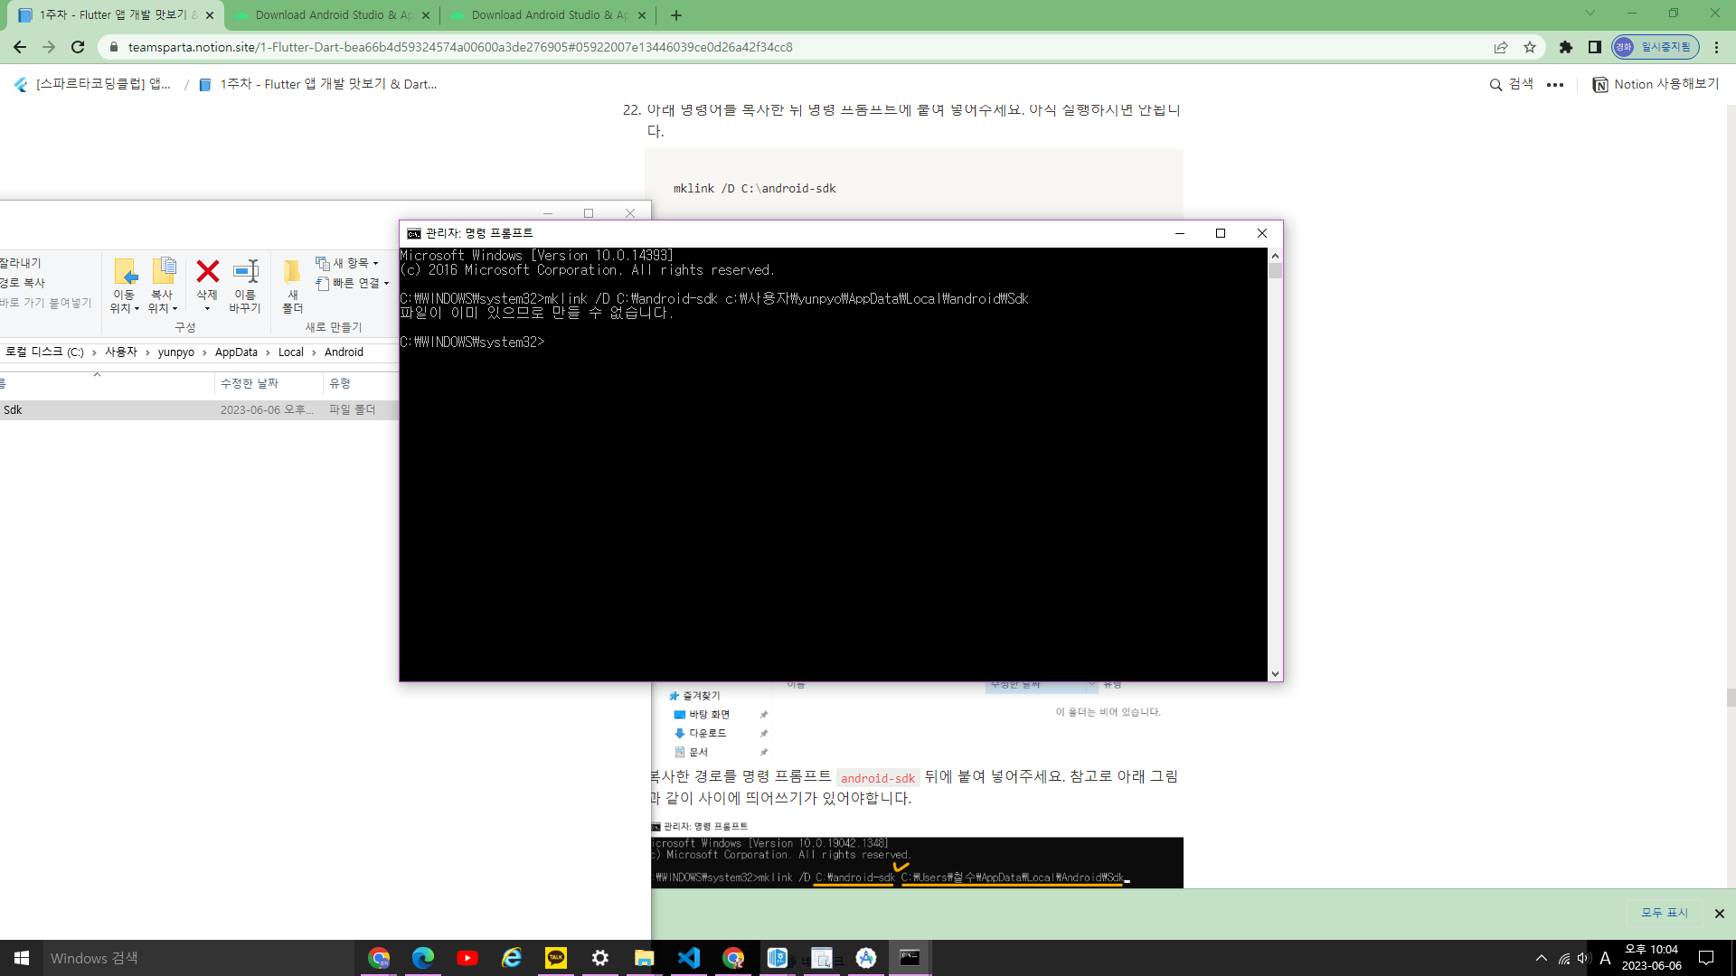
Task: Bookmark the page with the star icon
Action: coord(1530,47)
